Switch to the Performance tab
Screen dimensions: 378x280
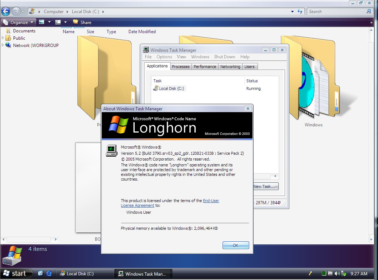tap(205, 67)
